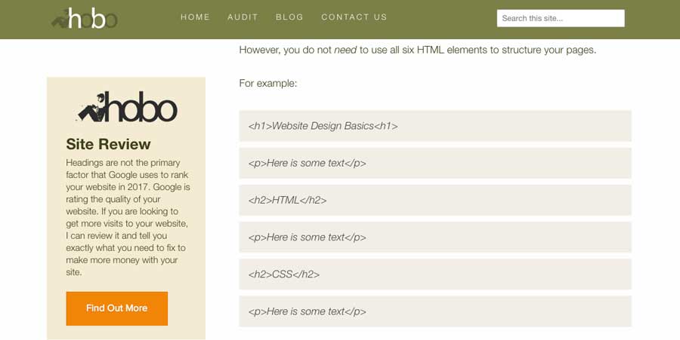Click the hobo logo in the header

[85, 18]
